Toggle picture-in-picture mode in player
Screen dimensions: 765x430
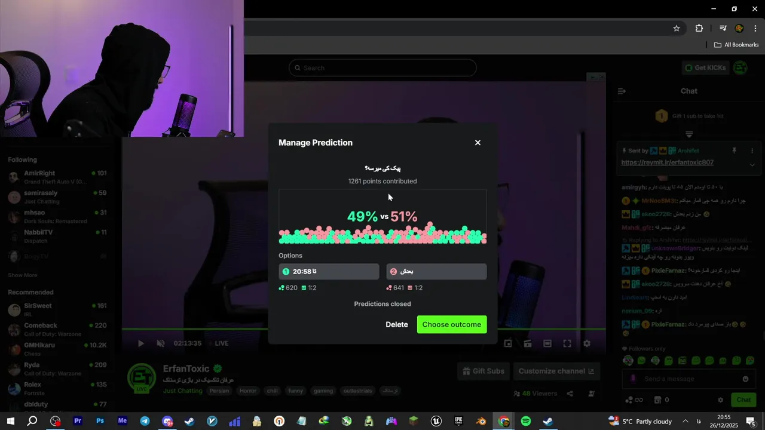tap(508, 343)
